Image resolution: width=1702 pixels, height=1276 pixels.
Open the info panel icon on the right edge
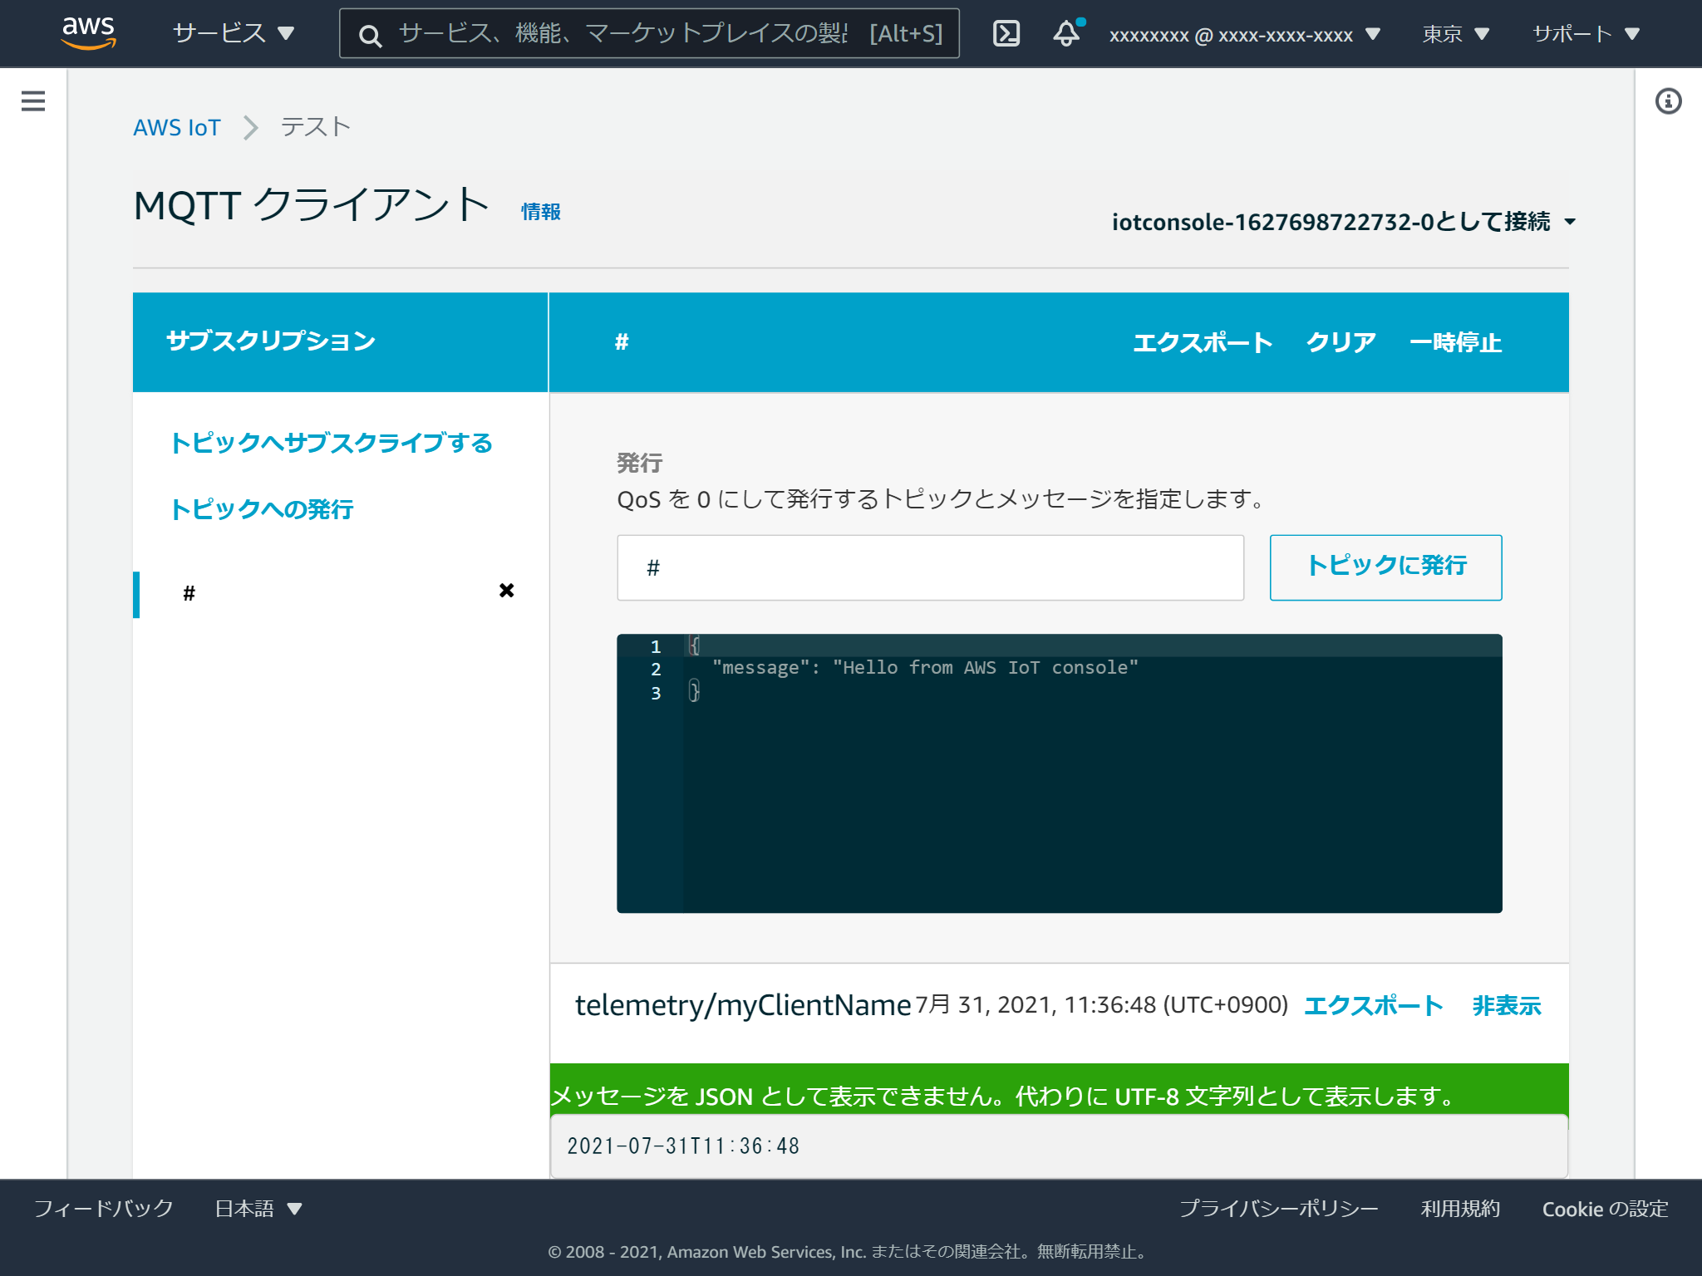pyautogui.click(x=1669, y=101)
